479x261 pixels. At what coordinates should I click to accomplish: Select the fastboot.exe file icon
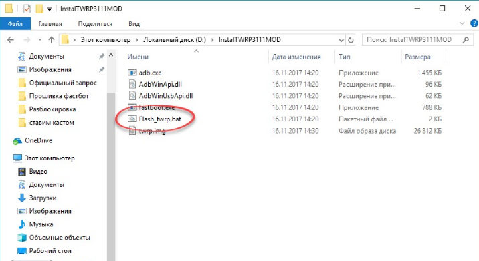pos(132,107)
